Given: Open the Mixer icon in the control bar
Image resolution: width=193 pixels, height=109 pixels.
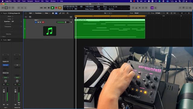Looking at the screenshot, I should coord(22,8).
